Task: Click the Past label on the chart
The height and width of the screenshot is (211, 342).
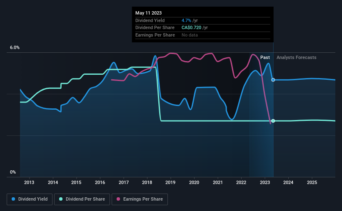Action: [265, 57]
